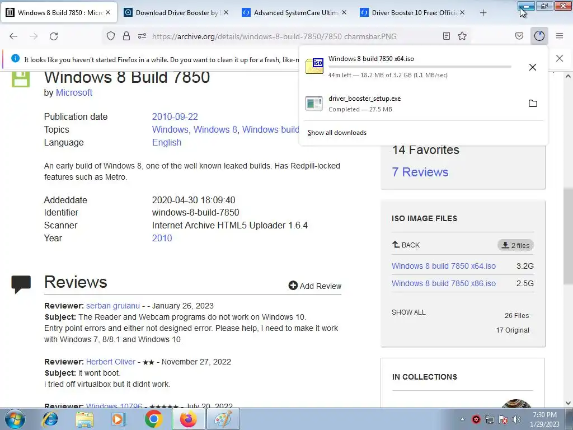View site security via the padlock icon
This screenshot has width=573, height=430.
point(126,36)
